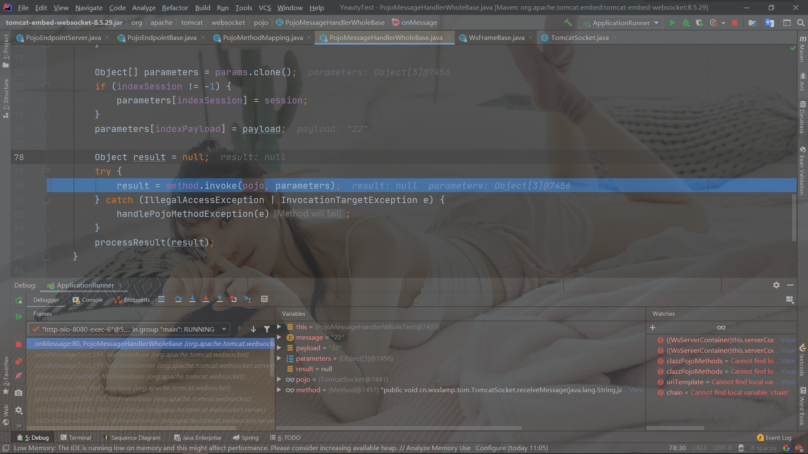The height and width of the screenshot is (454, 808).
Task: Open the Sequence Diagram tool window button
Action: point(132,438)
